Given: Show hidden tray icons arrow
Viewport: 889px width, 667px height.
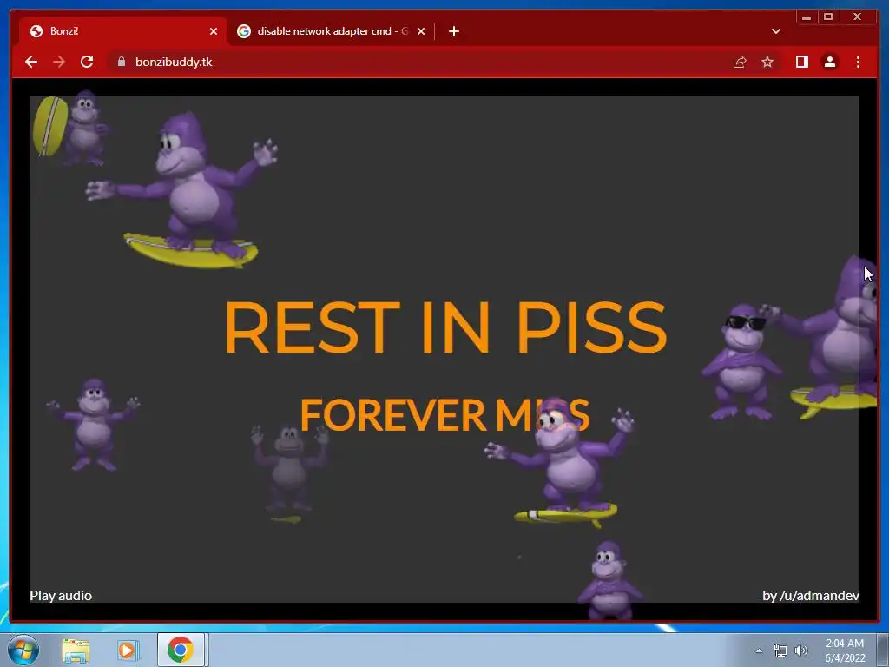Looking at the screenshot, I should tap(759, 650).
